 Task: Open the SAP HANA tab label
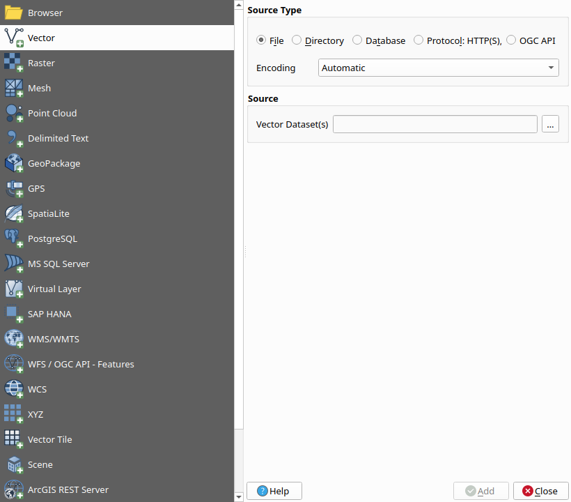(49, 314)
